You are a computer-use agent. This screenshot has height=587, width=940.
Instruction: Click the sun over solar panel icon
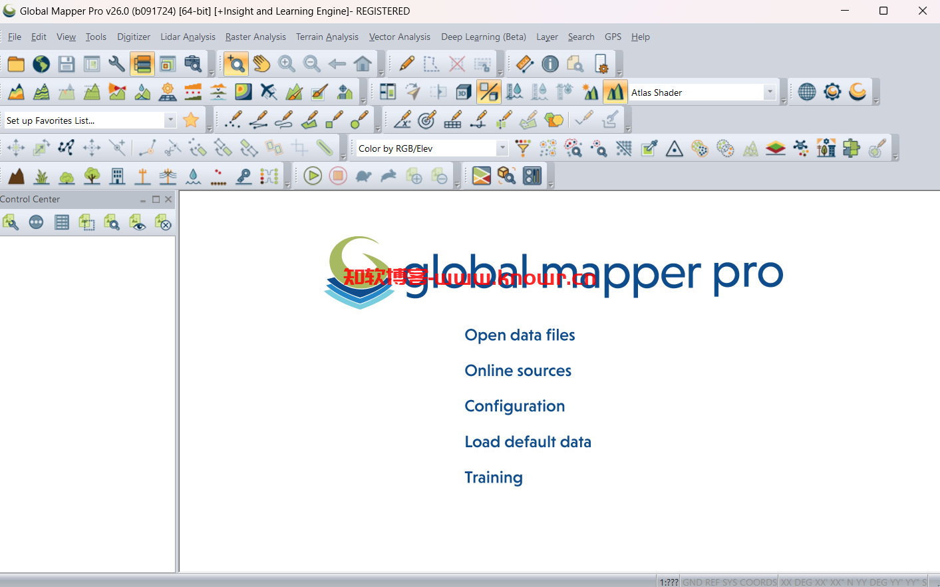coord(168,92)
